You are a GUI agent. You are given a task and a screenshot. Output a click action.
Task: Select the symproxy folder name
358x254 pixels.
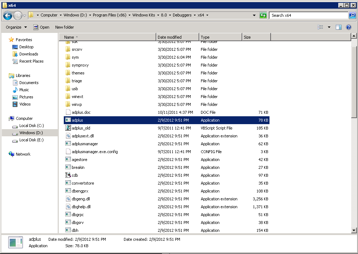point(80,65)
